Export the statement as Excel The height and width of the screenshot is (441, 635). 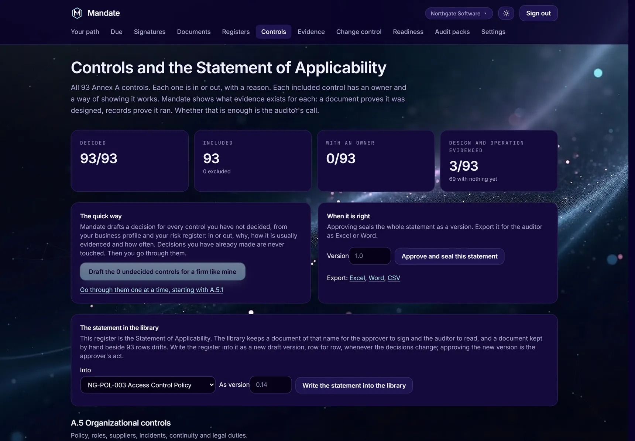click(357, 278)
